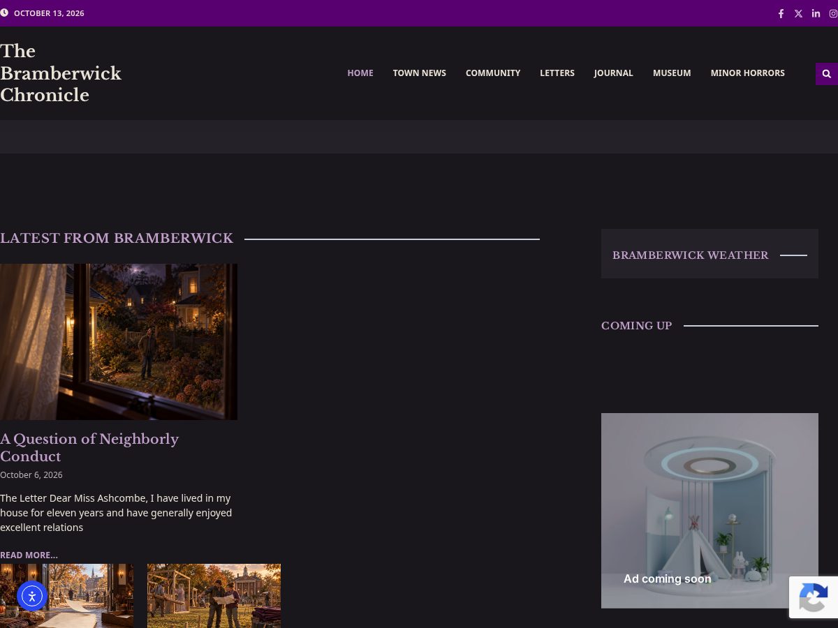
Task: Click the purple search magnifier button
Action: [x=827, y=73]
